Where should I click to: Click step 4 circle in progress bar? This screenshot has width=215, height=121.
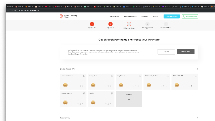point(147,24)
